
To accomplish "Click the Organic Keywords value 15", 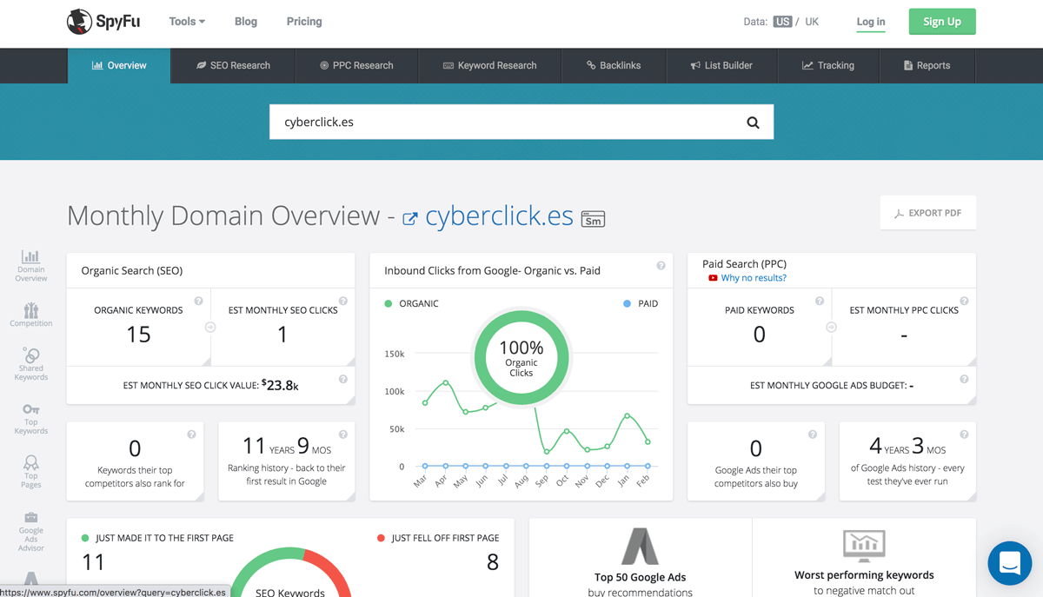I will 139,335.
